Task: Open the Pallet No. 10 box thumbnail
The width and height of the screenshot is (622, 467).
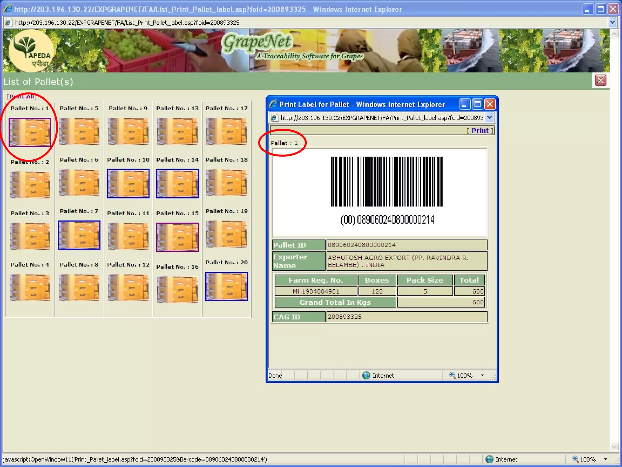Action: tap(128, 184)
